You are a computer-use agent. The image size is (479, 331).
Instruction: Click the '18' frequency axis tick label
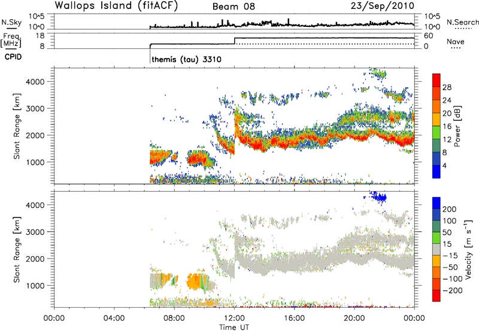[x=40, y=36]
